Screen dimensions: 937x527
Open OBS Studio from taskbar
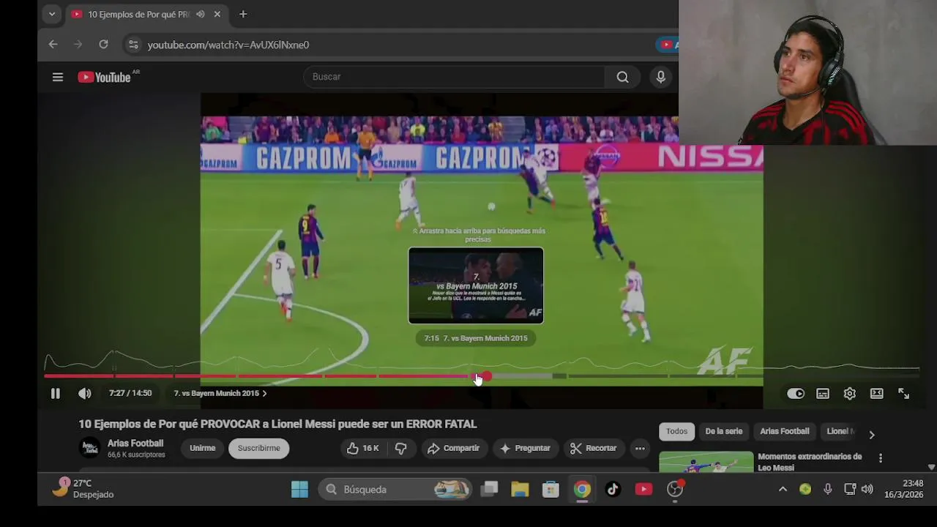point(675,490)
